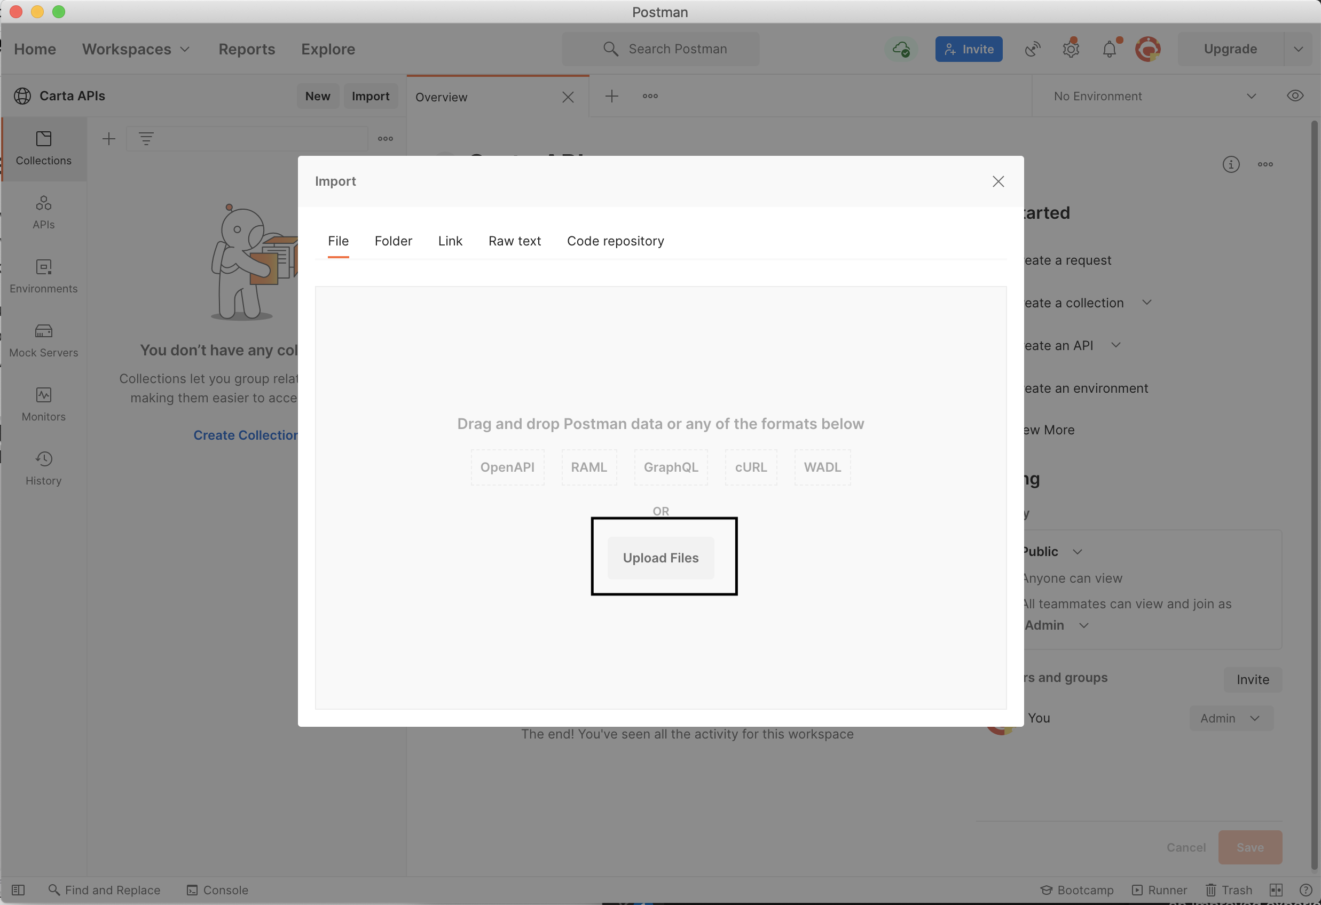Expand the Workspaces dropdown
Screen dimensions: 1321x905
point(136,49)
